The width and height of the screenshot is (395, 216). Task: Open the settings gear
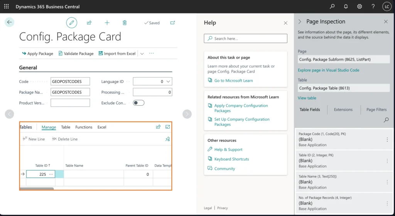click(360, 7)
